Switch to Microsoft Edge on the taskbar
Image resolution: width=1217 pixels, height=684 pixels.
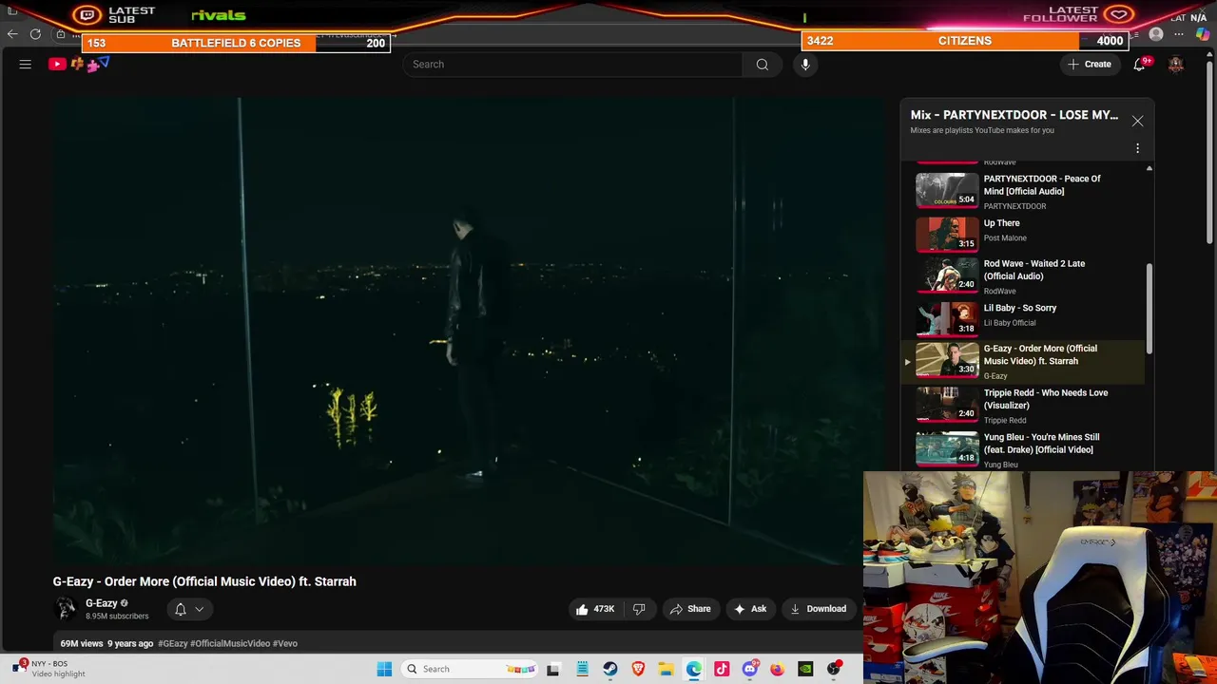point(694,669)
